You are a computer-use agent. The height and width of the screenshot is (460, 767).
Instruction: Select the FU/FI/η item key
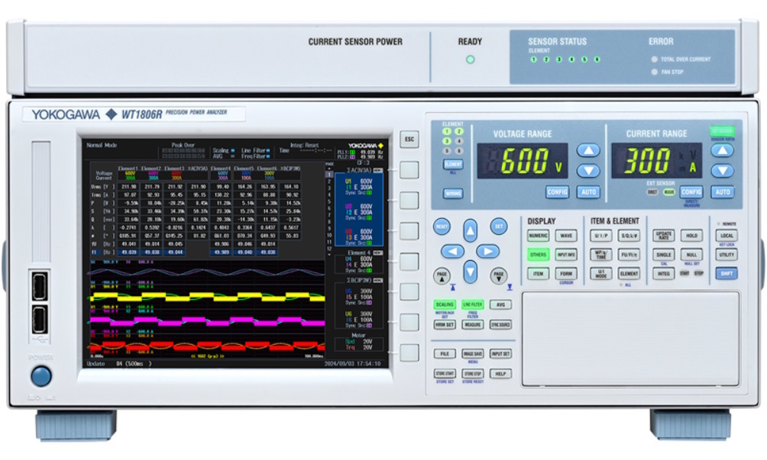629,255
